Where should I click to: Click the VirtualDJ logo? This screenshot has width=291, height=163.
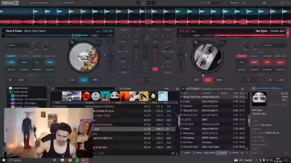(10, 3)
